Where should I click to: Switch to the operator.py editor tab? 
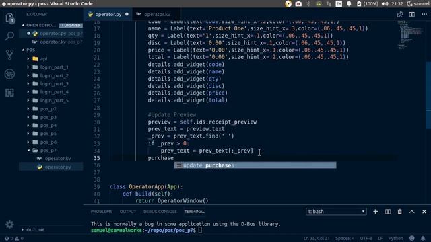coord(108,14)
